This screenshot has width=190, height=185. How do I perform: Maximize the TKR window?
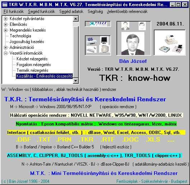179,5
